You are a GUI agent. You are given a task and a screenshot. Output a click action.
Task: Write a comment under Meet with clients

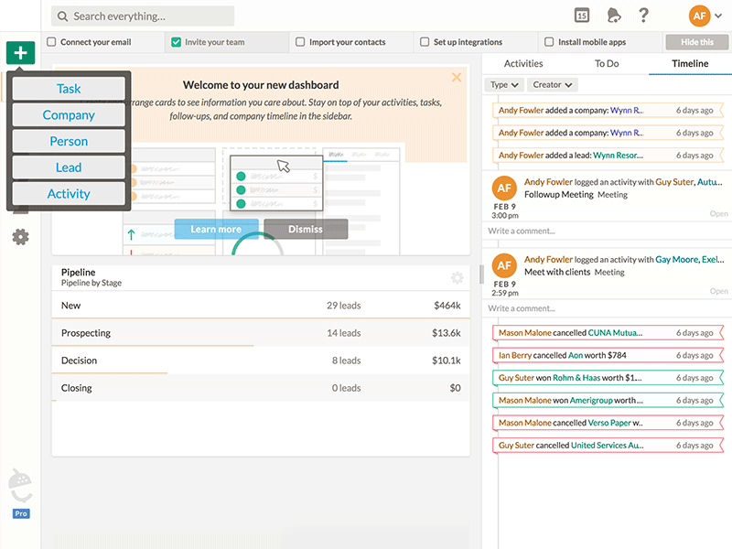pos(607,308)
